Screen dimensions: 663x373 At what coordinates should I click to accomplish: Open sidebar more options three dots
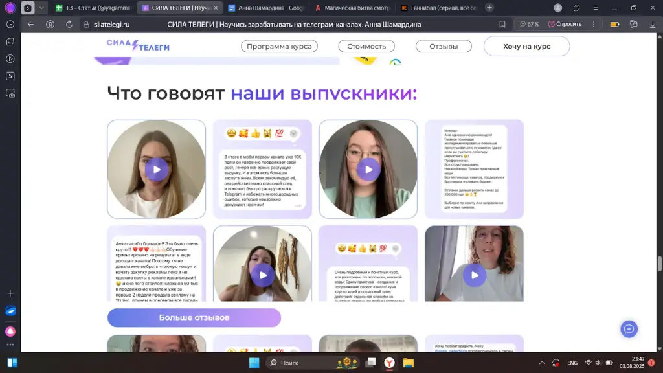10,345
